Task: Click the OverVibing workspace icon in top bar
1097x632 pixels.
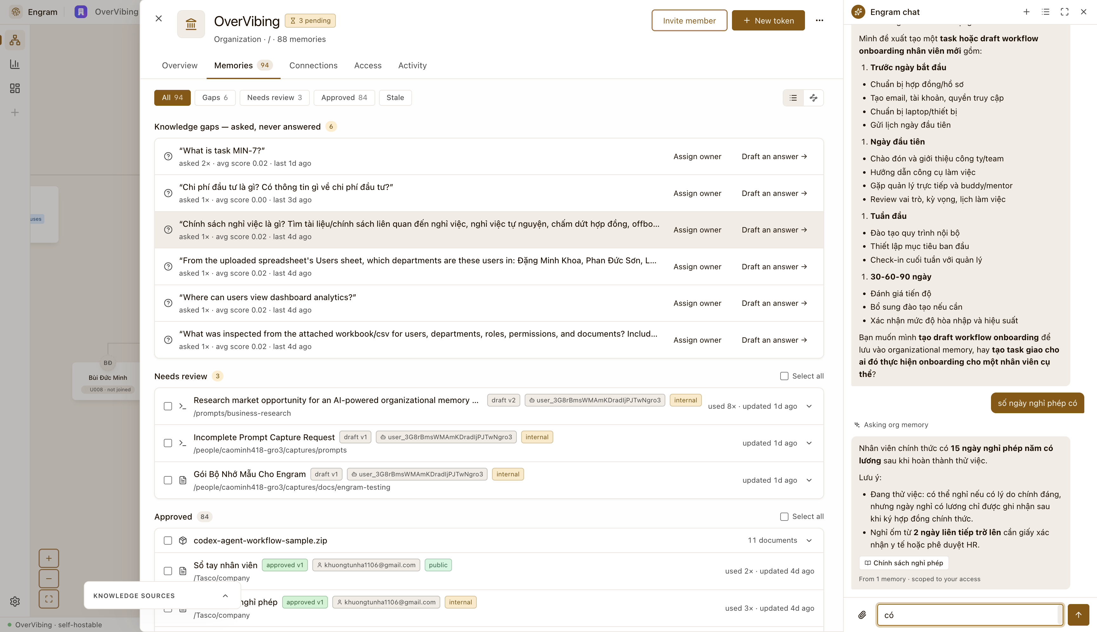Action: [81, 12]
